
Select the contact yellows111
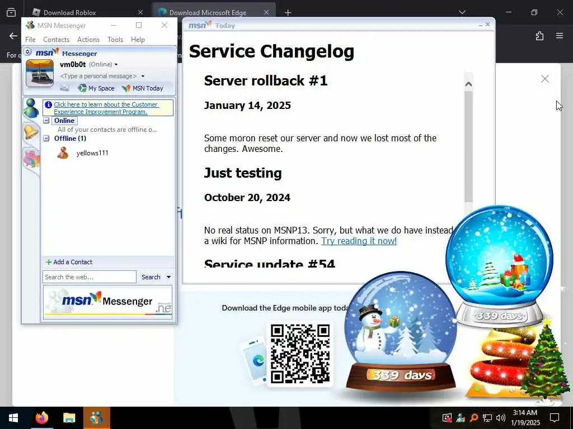click(92, 153)
